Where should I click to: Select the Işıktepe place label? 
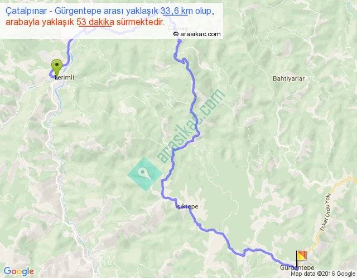tap(187, 206)
